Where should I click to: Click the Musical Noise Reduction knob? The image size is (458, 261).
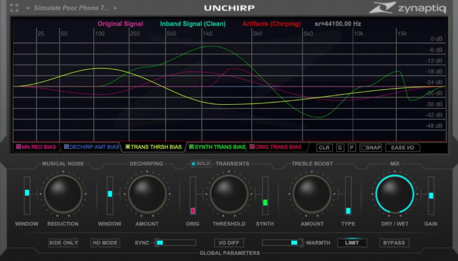pyautogui.click(x=63, y=194)
